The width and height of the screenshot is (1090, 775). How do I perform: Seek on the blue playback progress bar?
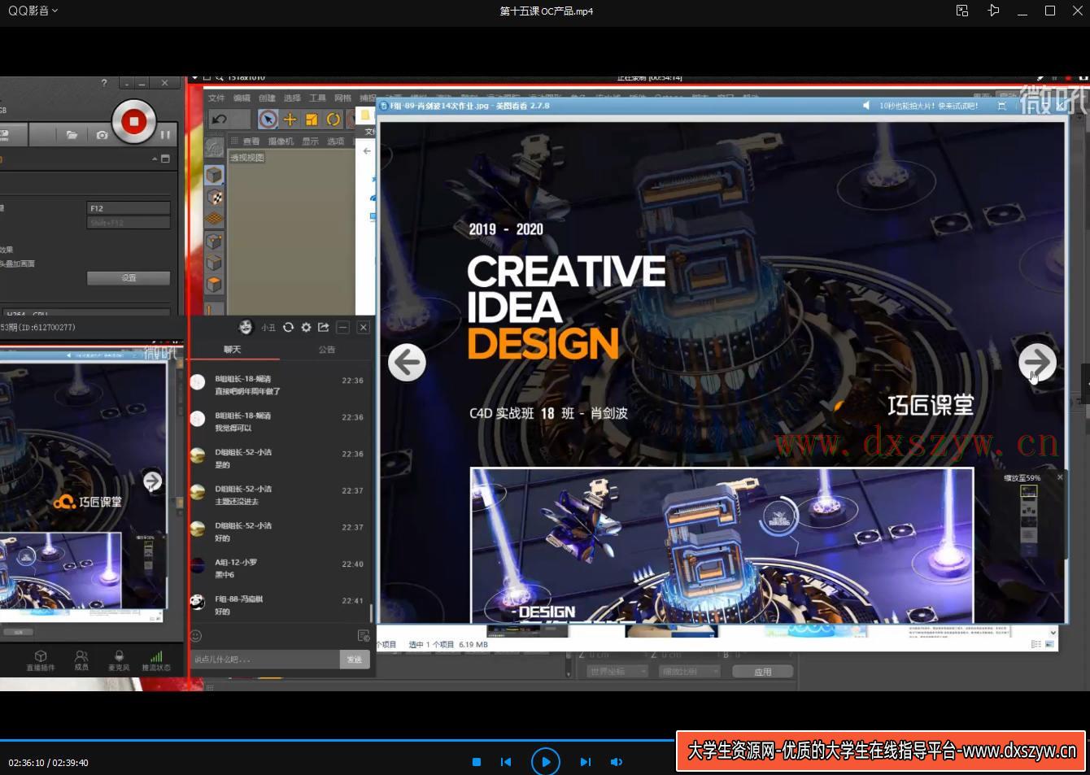338,740
